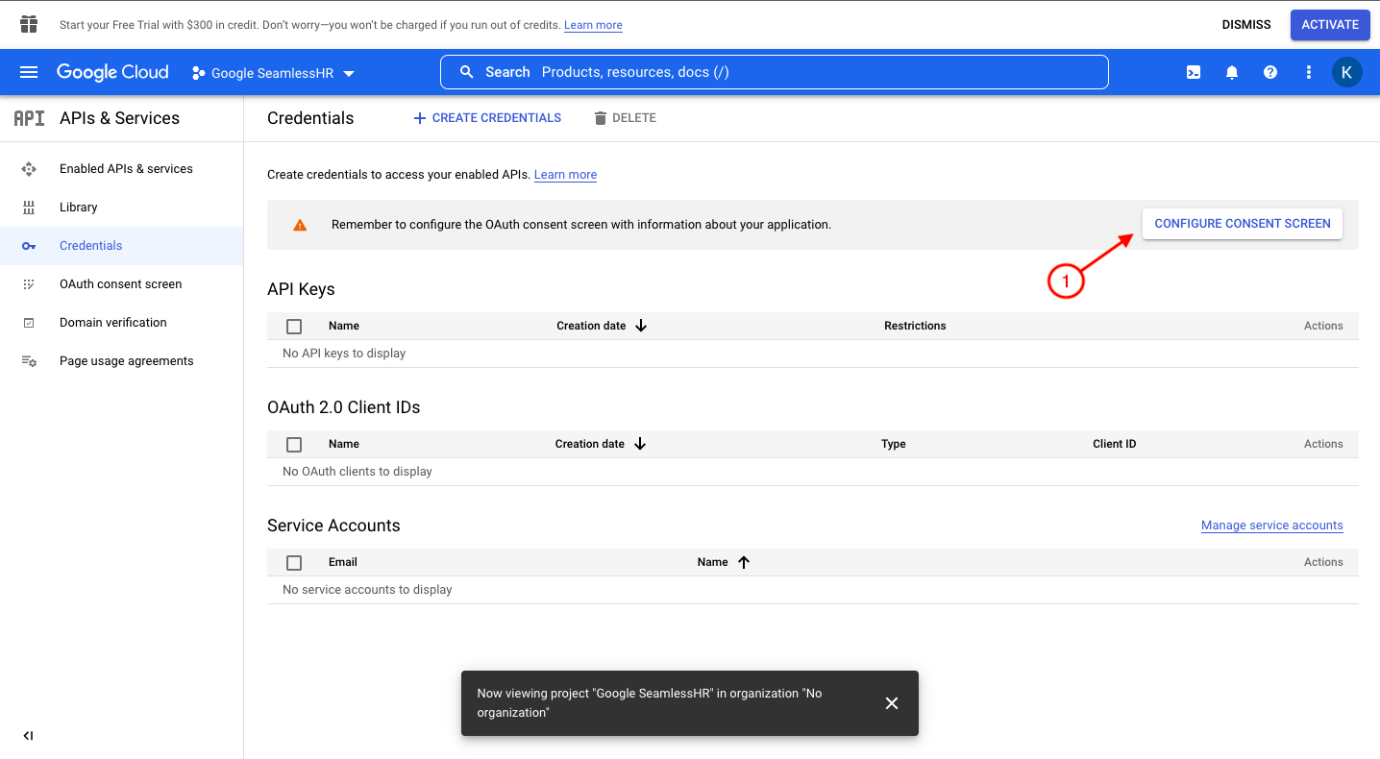Click the OAuth consent screen icon
1380x759 pixels.
29,284
